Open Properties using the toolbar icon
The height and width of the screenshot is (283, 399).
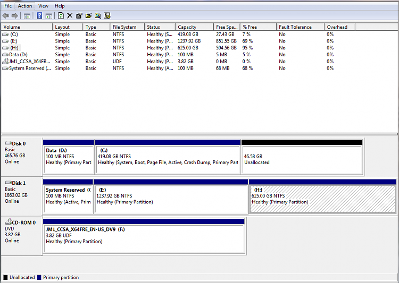pyautogui.click(x=79, y=16)
